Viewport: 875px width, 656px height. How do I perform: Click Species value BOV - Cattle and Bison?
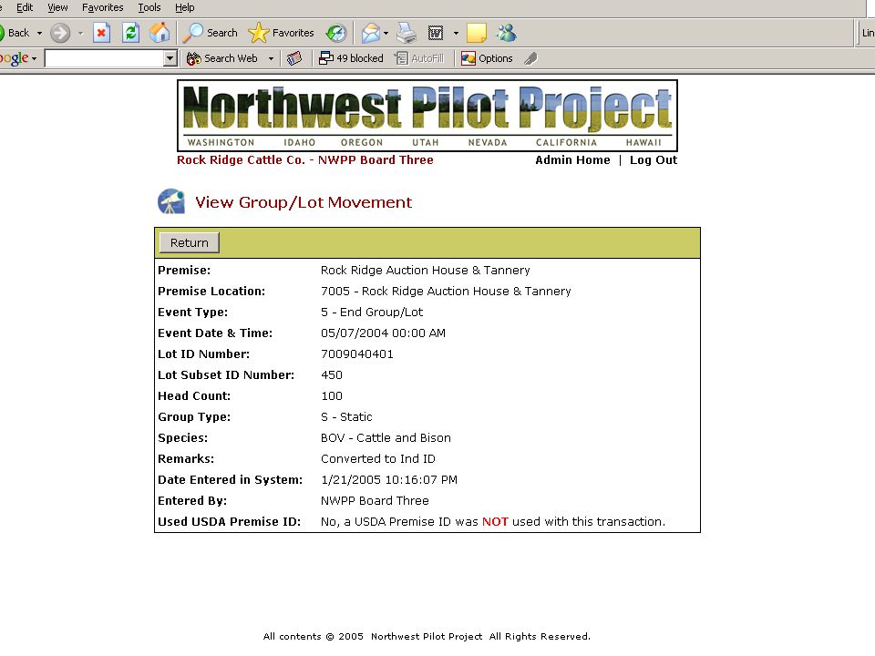click(x=386, y=438)
